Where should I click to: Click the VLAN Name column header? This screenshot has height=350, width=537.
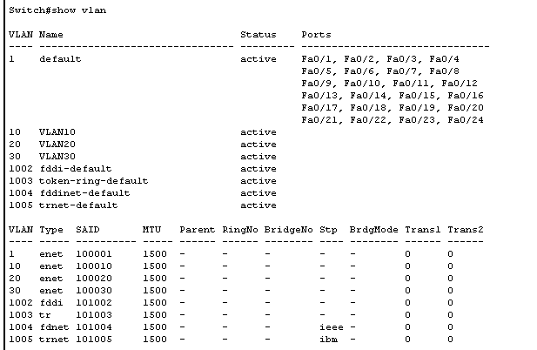pos(51,35)
